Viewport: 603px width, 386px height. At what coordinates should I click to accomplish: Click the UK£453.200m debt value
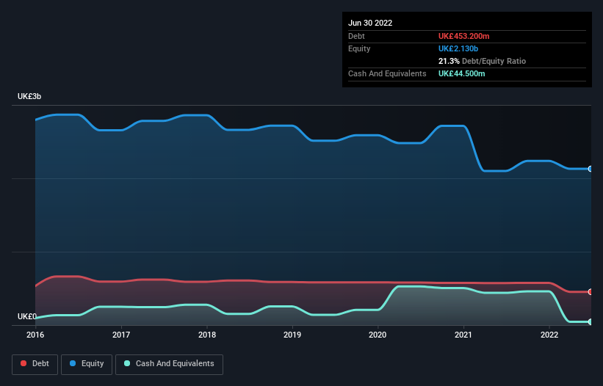(x=463, y=36)
